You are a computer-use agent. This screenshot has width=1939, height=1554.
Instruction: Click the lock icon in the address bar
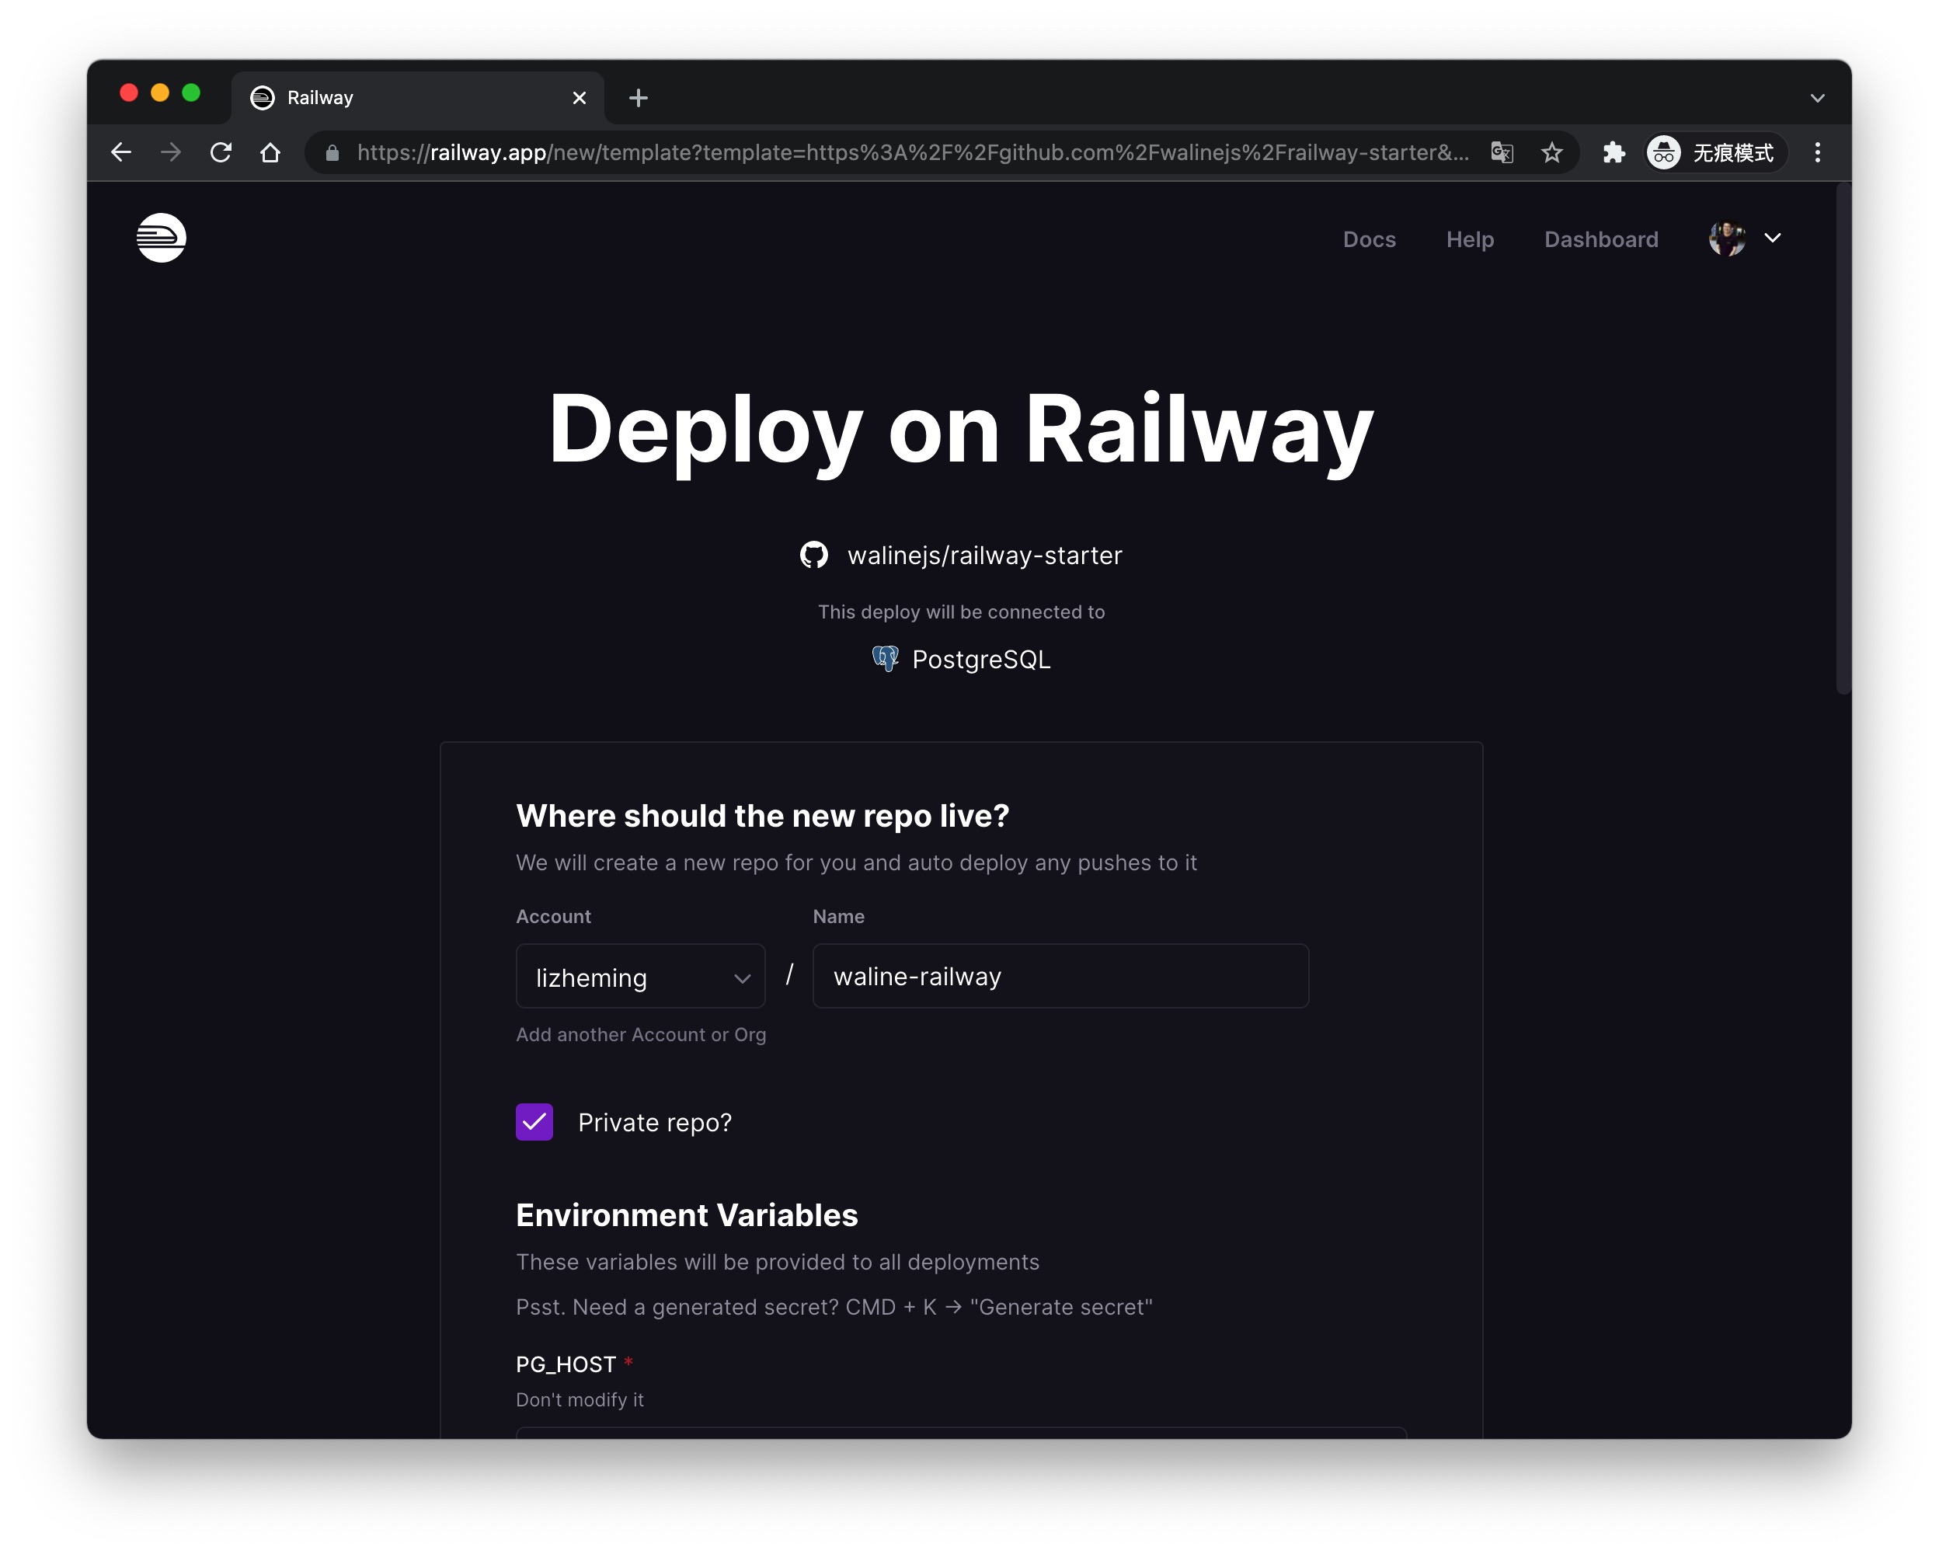pyautogui.click(x=332, y=154)
